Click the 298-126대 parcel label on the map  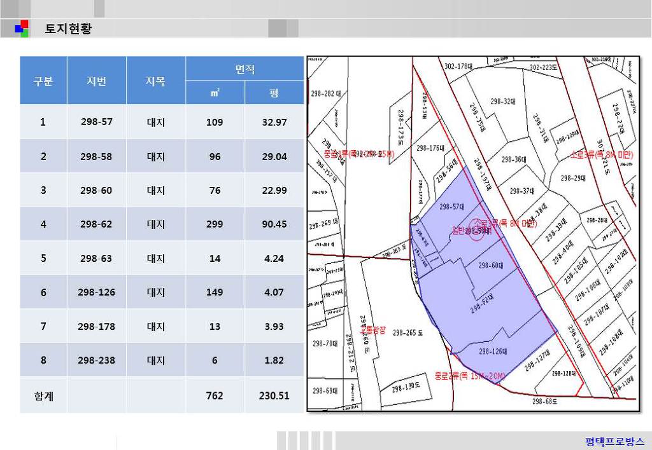click(x=493, y=351)
